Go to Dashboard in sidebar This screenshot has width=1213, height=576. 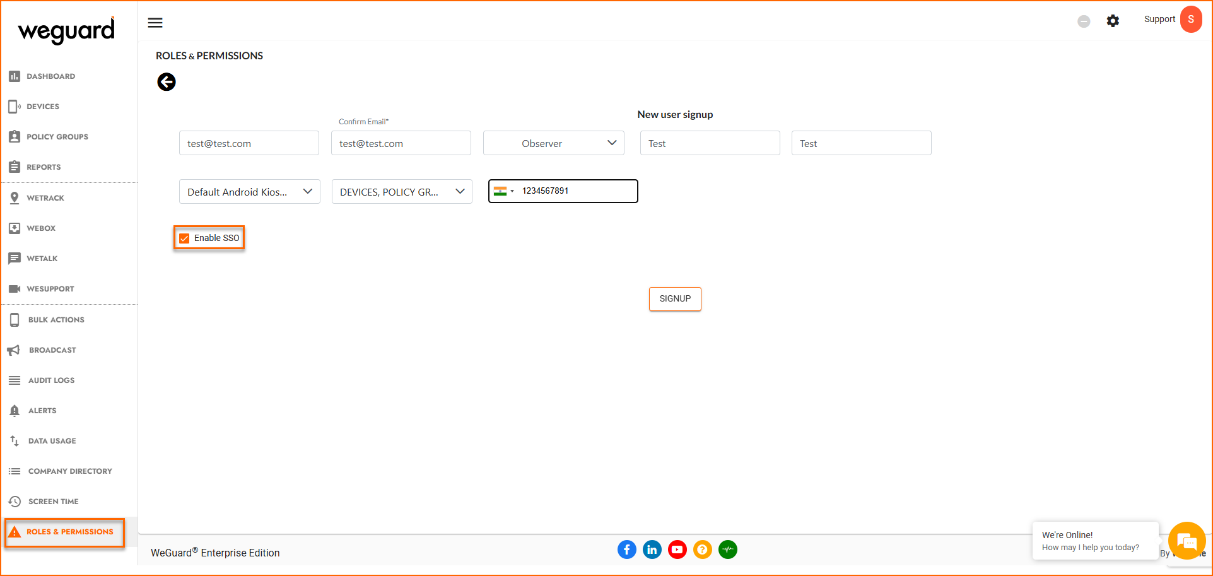(50, 76)
